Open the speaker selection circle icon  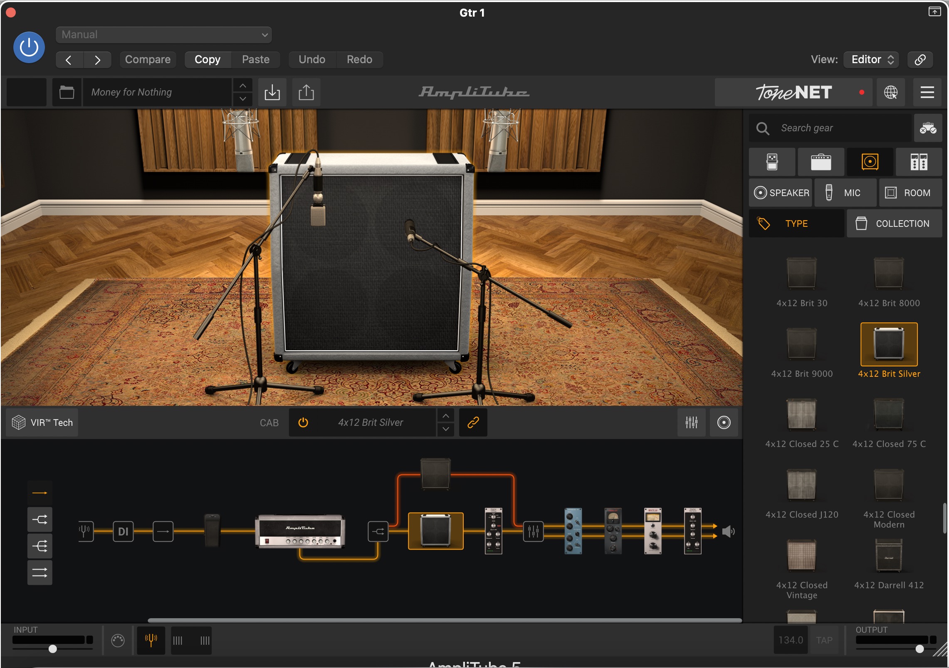click(x=724, y=422)
